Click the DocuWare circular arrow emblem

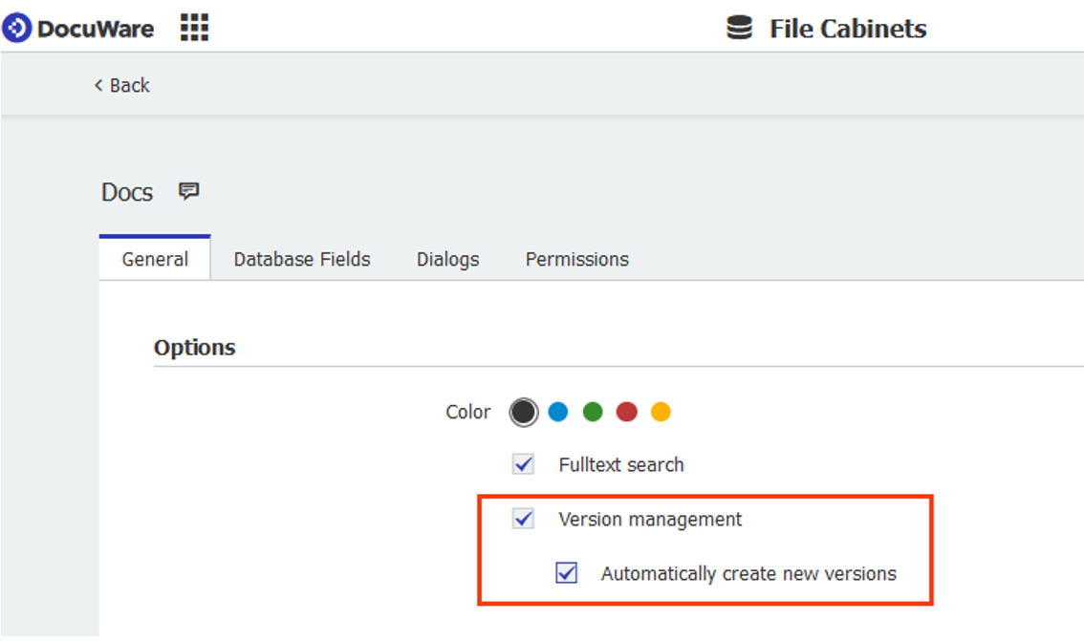(x=15, y=28)
